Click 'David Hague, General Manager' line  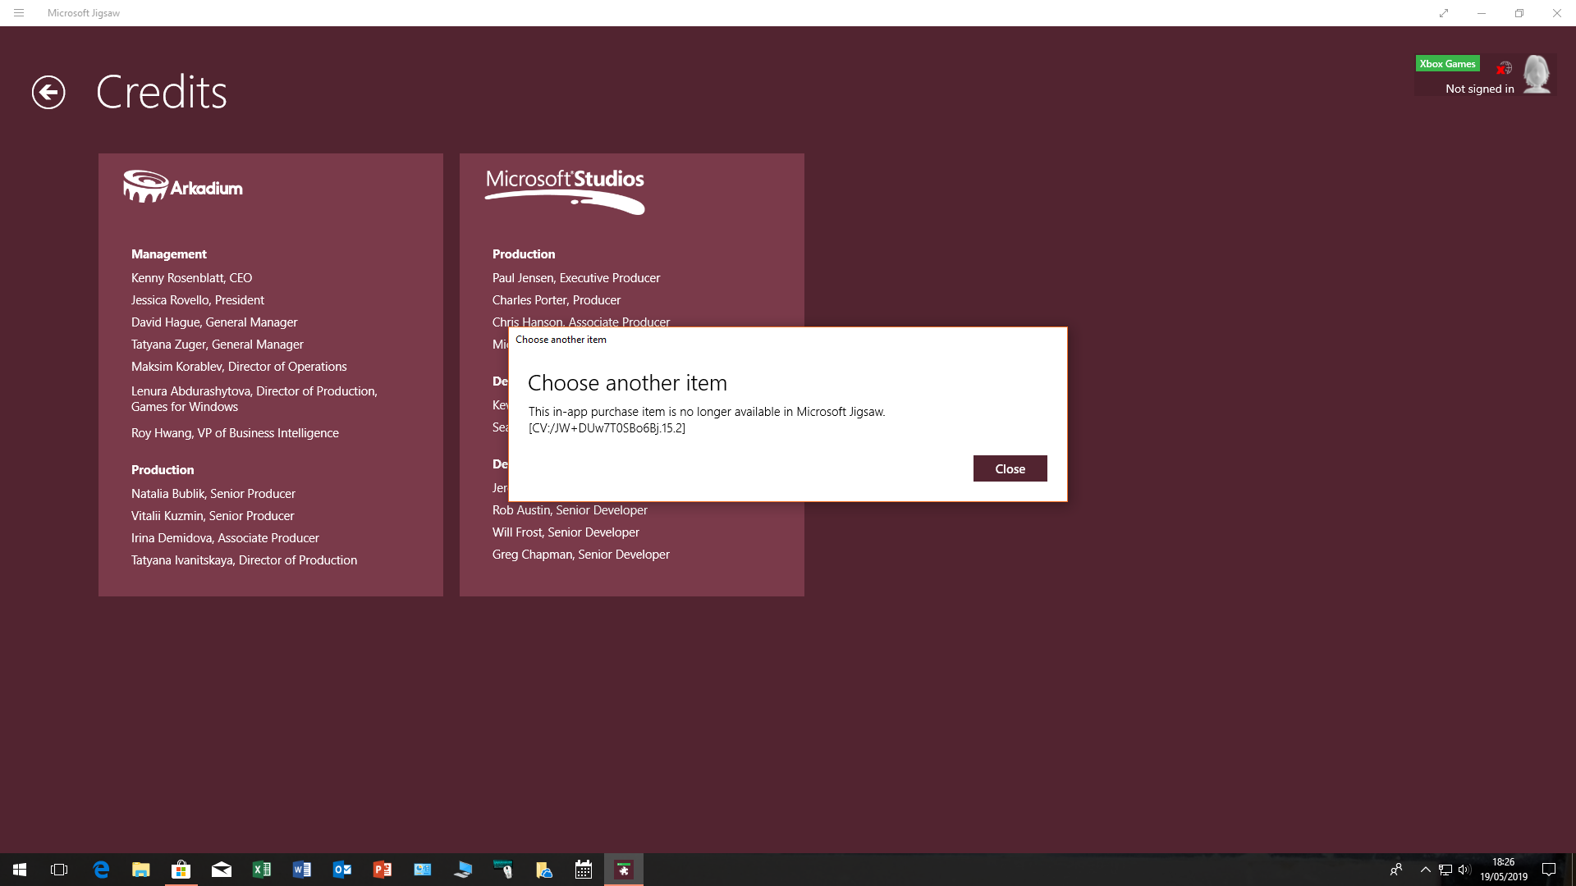[214, 322]
